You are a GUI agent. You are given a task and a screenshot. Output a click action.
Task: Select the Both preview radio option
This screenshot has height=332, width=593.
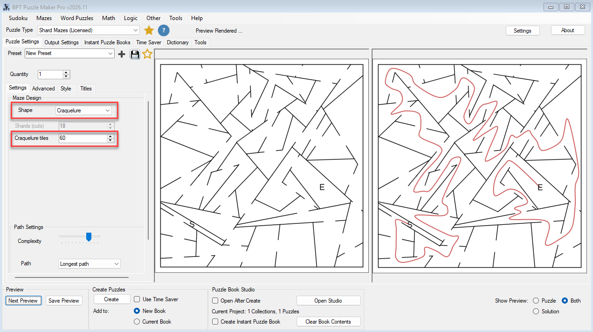point(565,301)
